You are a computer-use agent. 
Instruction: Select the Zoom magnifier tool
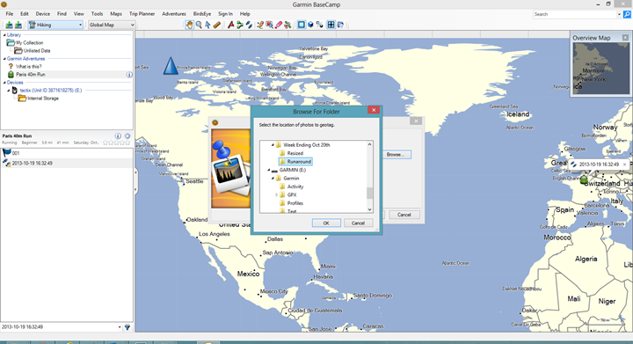coord(199,25)
